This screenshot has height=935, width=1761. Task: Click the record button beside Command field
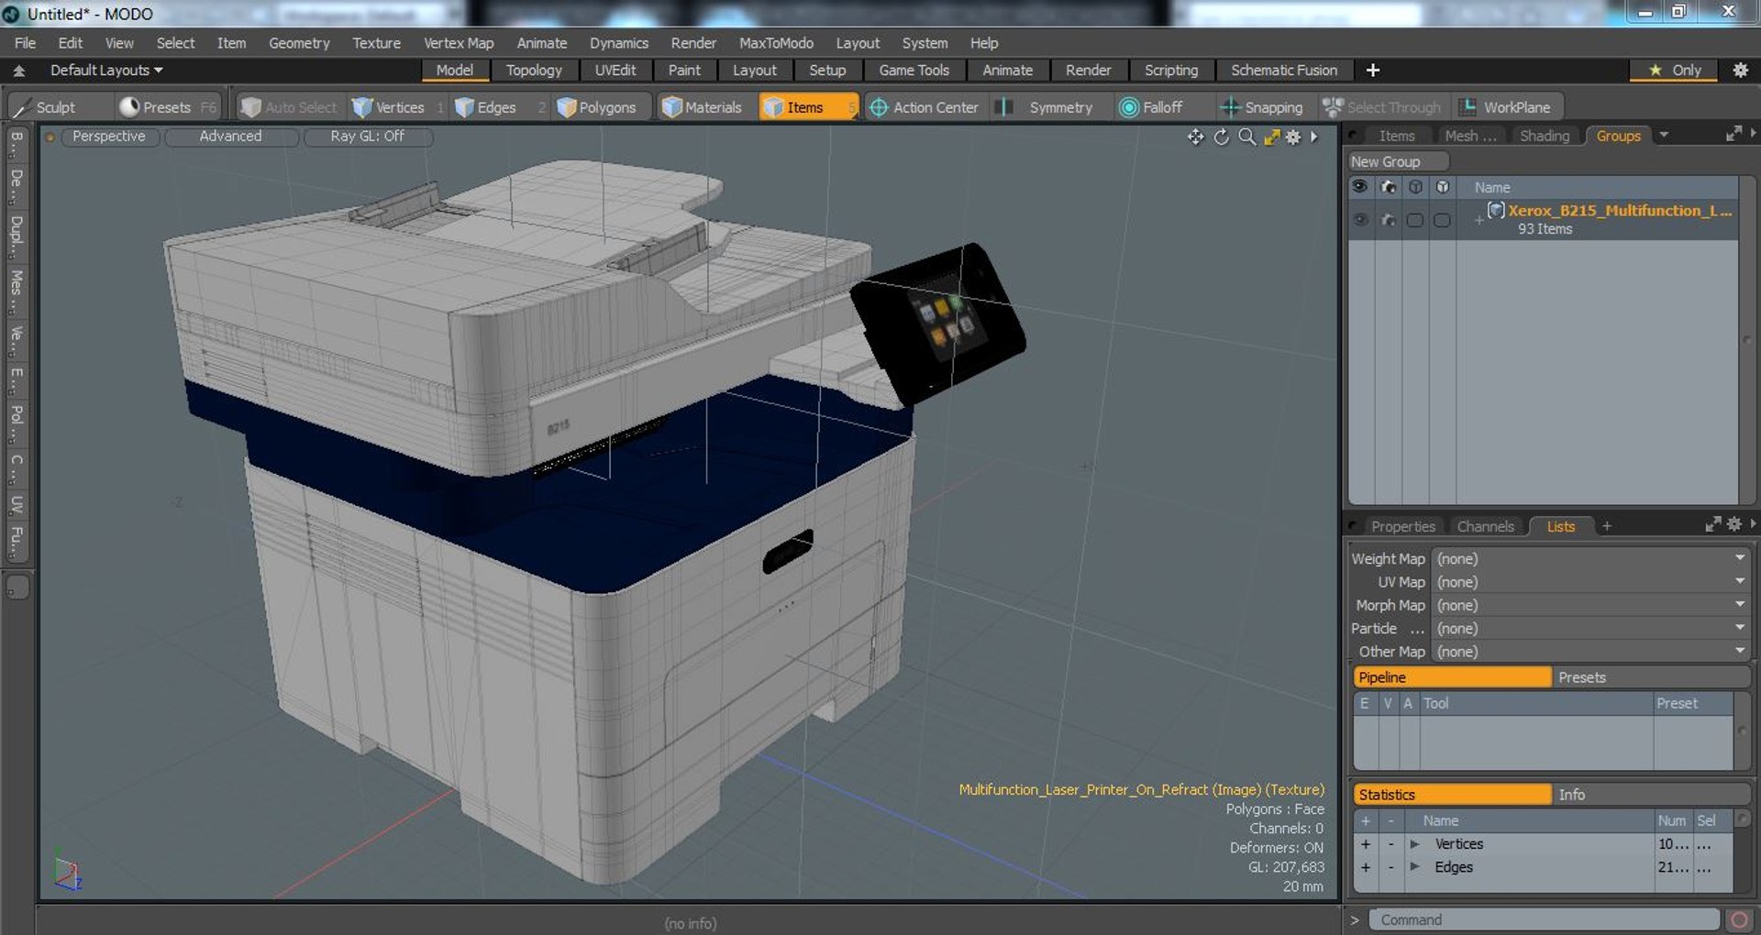[1738, 919]
